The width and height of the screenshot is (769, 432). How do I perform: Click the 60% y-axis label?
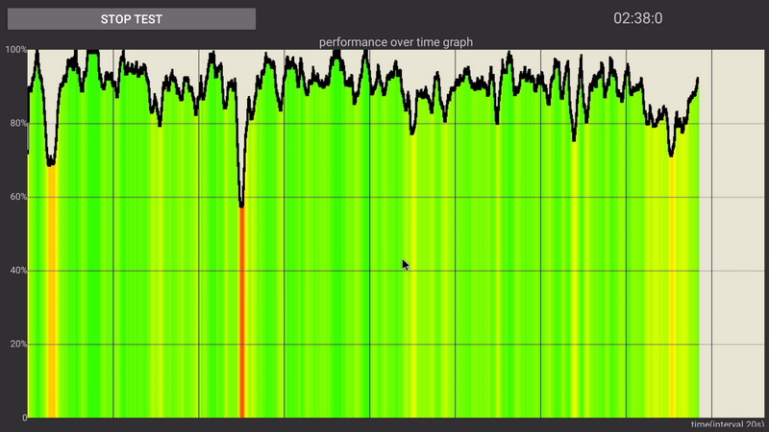(15, 198)
